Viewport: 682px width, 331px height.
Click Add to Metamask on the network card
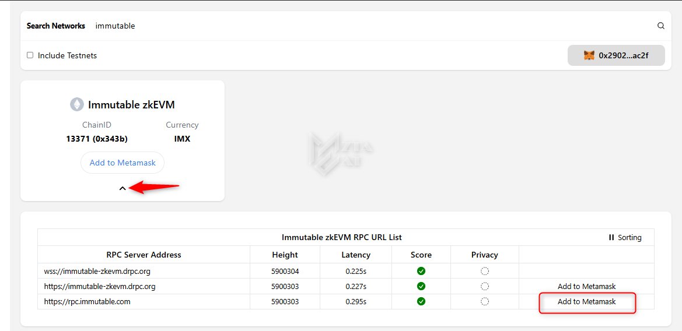[122, 163]
